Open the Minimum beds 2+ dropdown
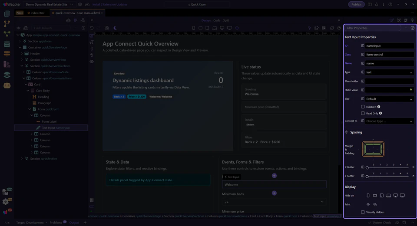417x226 pixels. click(x=274, y=202)
